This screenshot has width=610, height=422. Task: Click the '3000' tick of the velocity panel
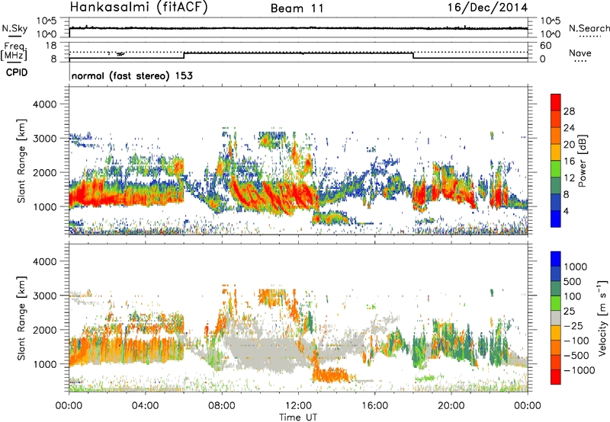point(44,296)
